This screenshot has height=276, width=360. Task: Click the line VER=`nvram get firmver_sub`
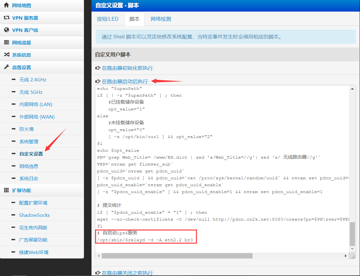point(135,164)
